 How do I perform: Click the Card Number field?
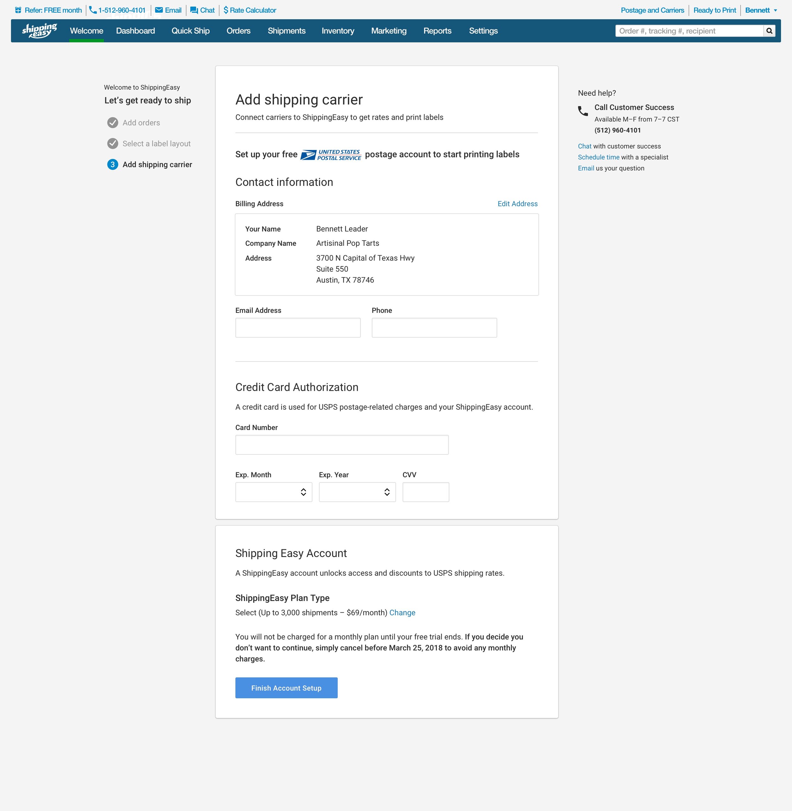[342, 445]
